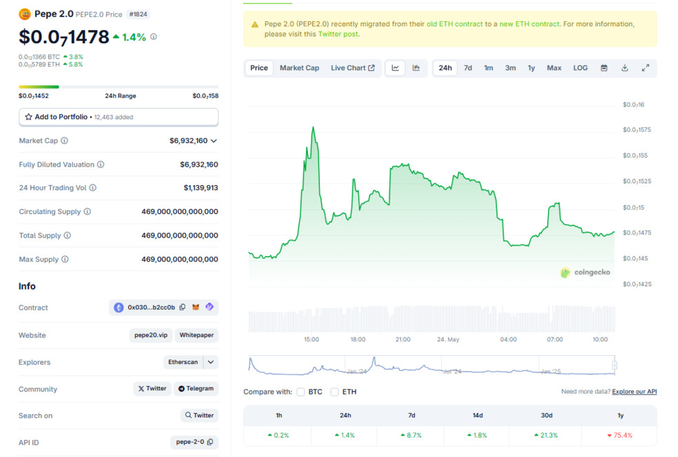
Task: Click the chart range slider handle
Action: pyautogui.click(x=614, y=365)
